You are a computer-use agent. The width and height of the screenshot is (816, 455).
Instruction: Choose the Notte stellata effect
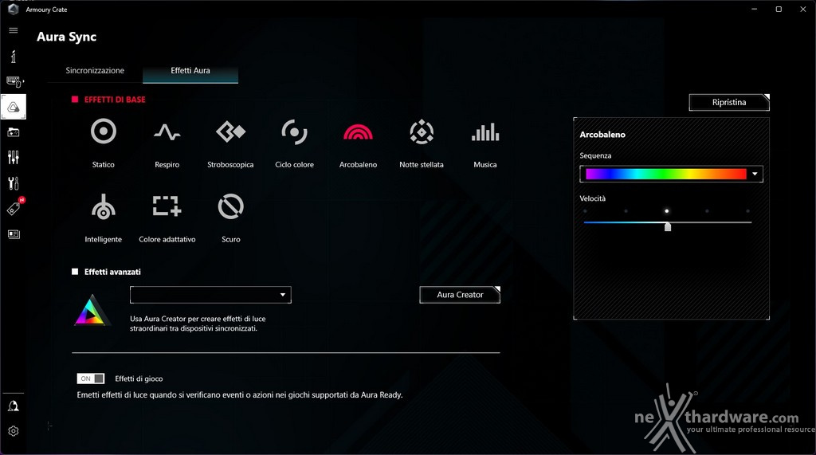tap(422, 131)
